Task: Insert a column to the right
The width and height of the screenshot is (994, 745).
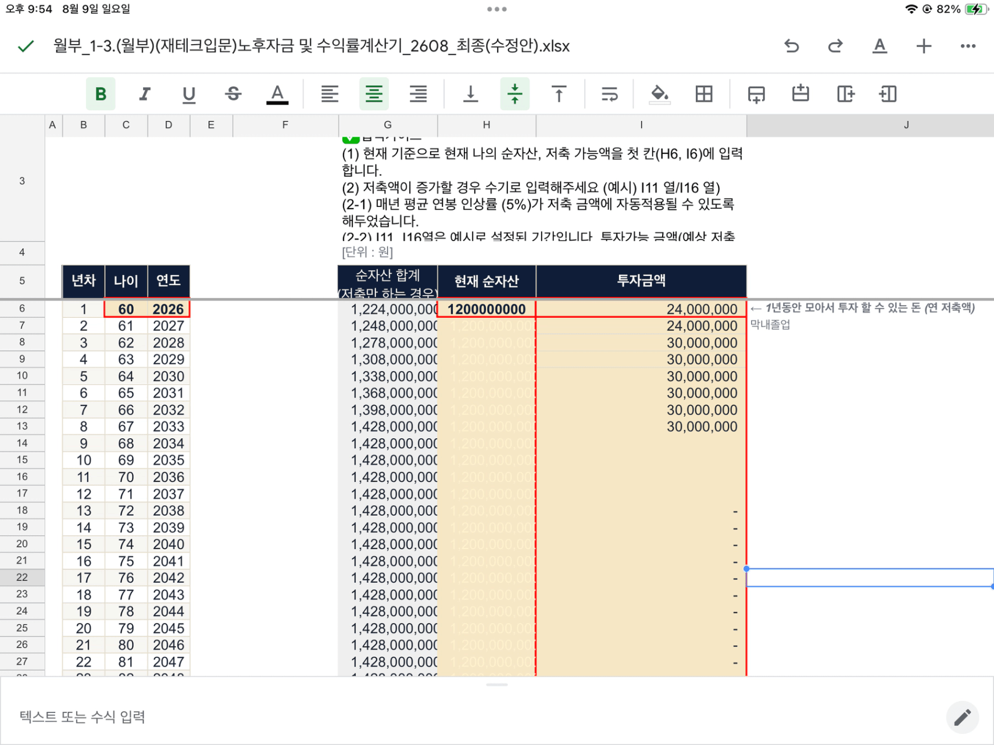Action: pyautogui.click(x=845, y=94)
